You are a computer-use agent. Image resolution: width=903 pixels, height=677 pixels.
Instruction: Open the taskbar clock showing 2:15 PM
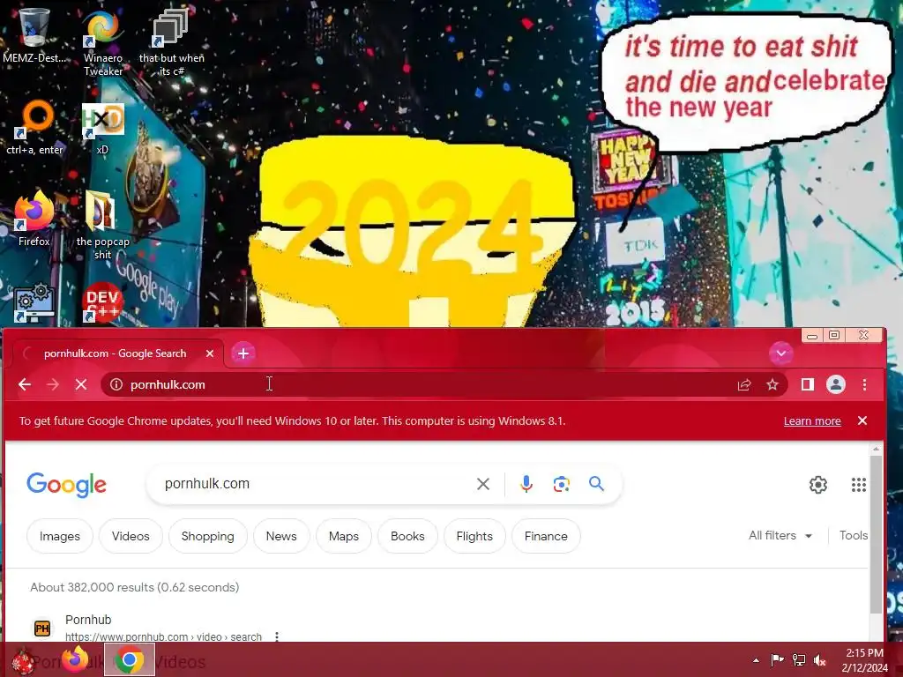click(x=864, y=660)
